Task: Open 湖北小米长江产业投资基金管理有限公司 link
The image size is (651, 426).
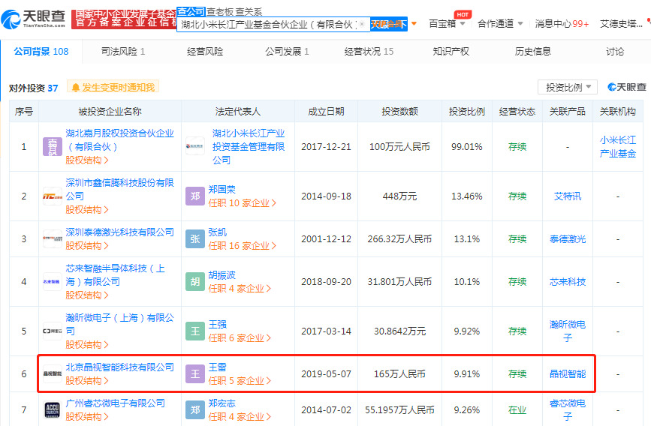Action: [249, 146]
